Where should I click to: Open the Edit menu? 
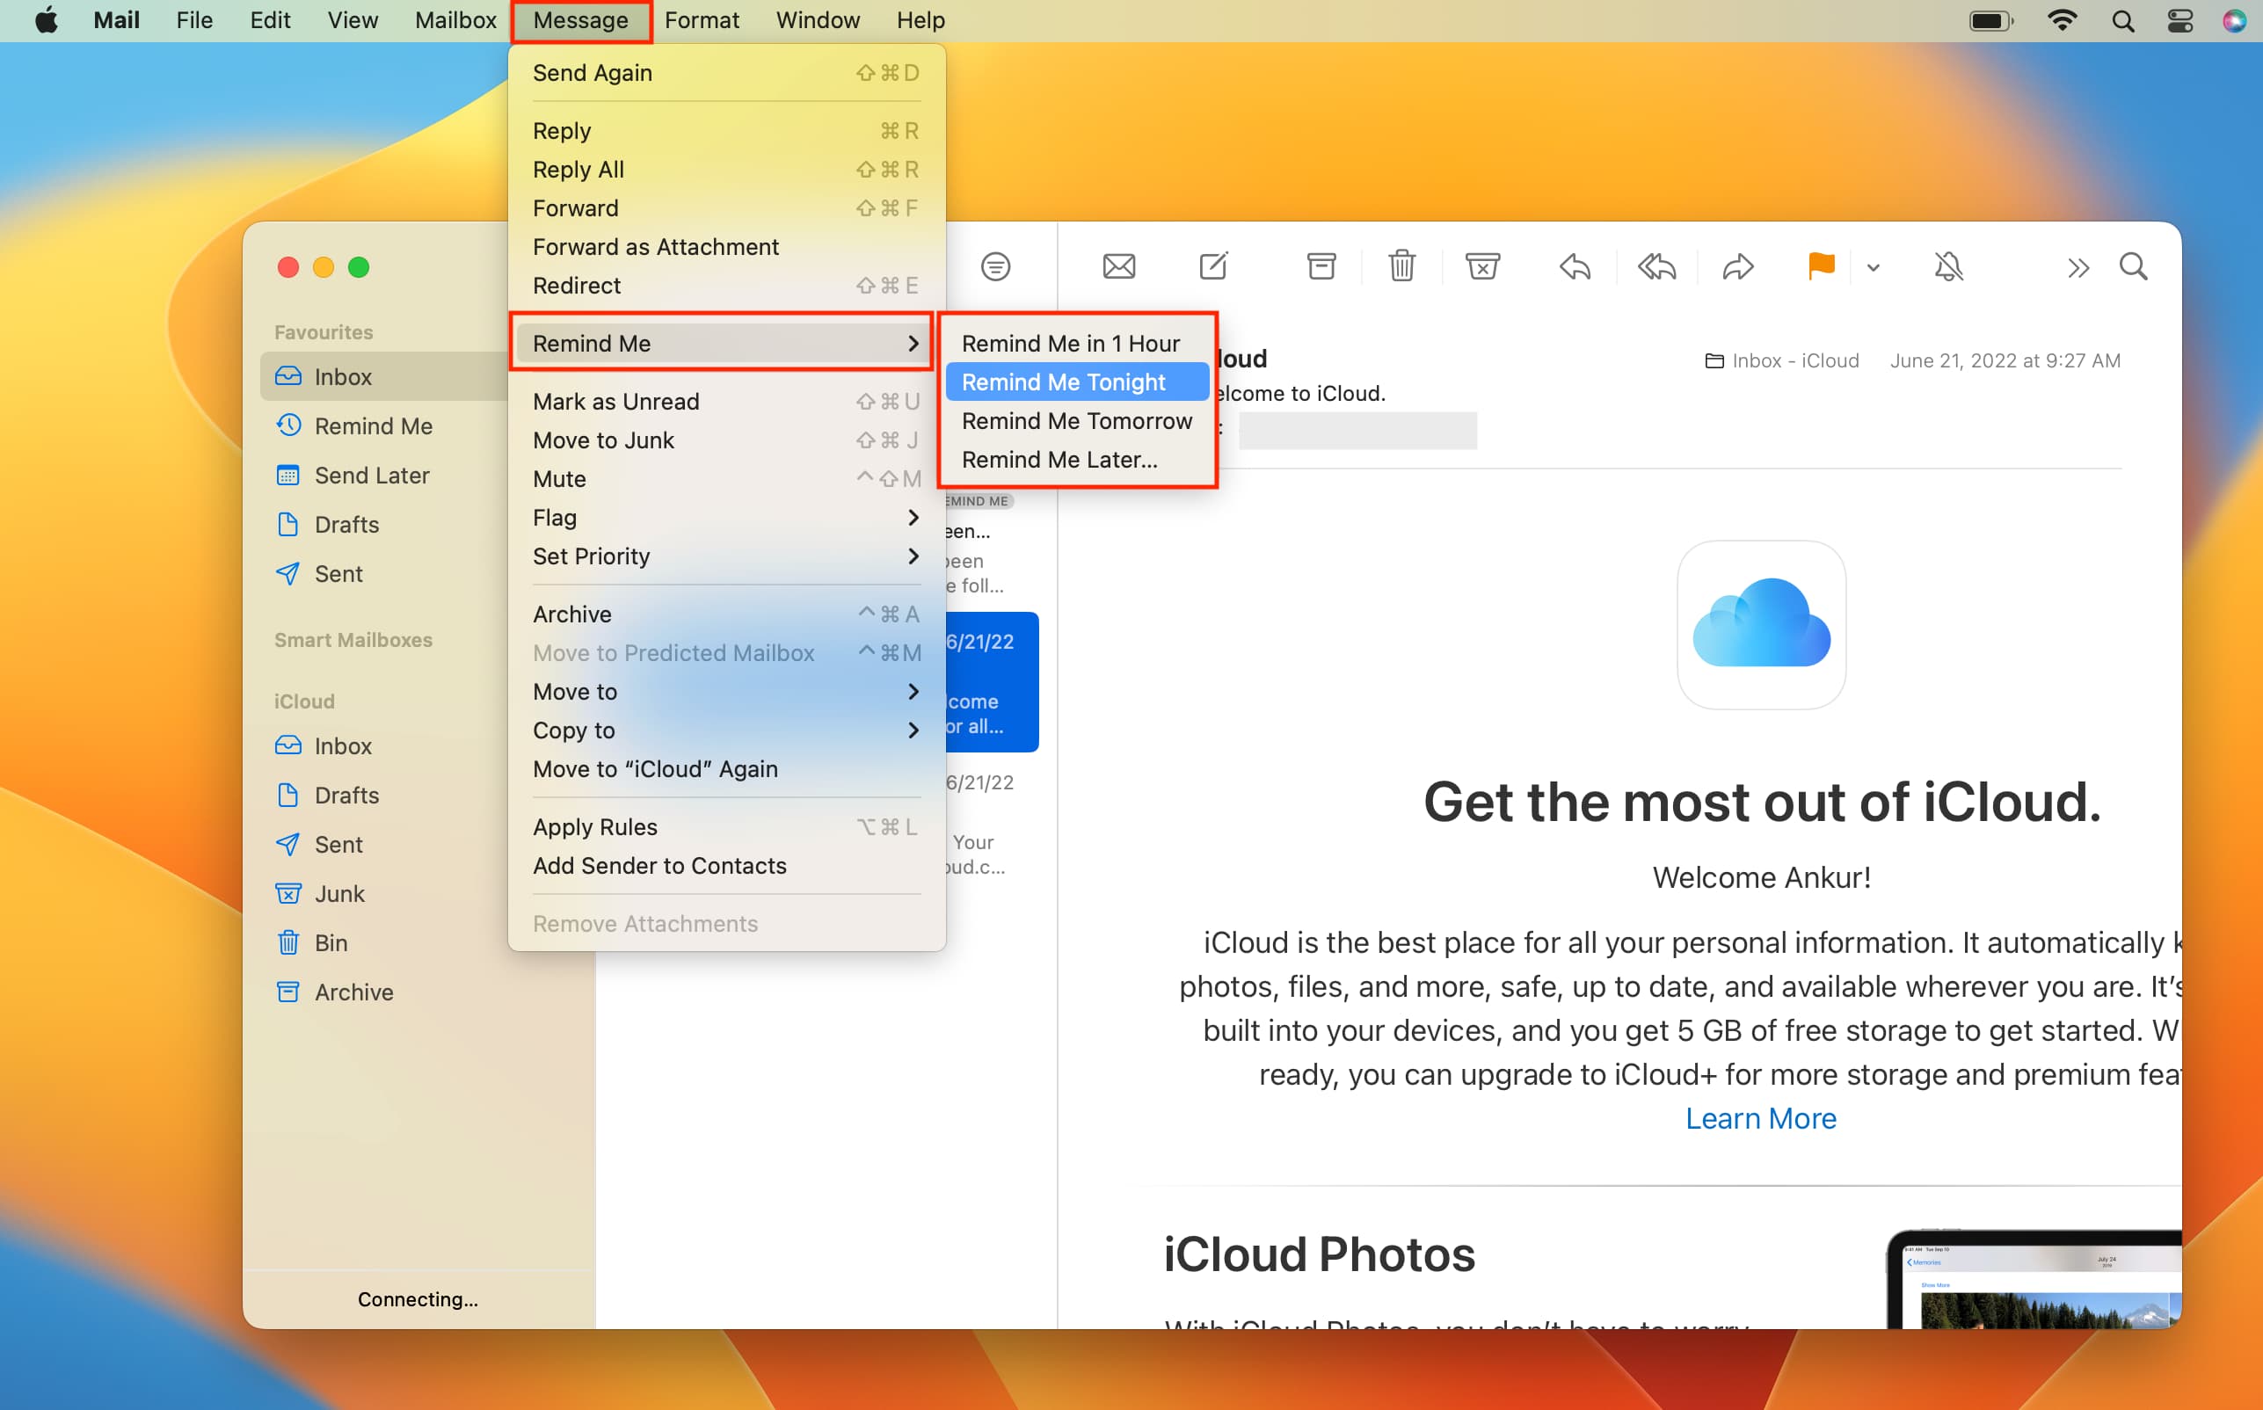(x=270, y=19)
